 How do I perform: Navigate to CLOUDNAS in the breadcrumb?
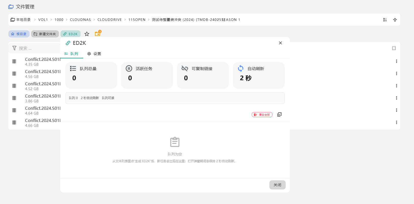[x=80, y=20]
